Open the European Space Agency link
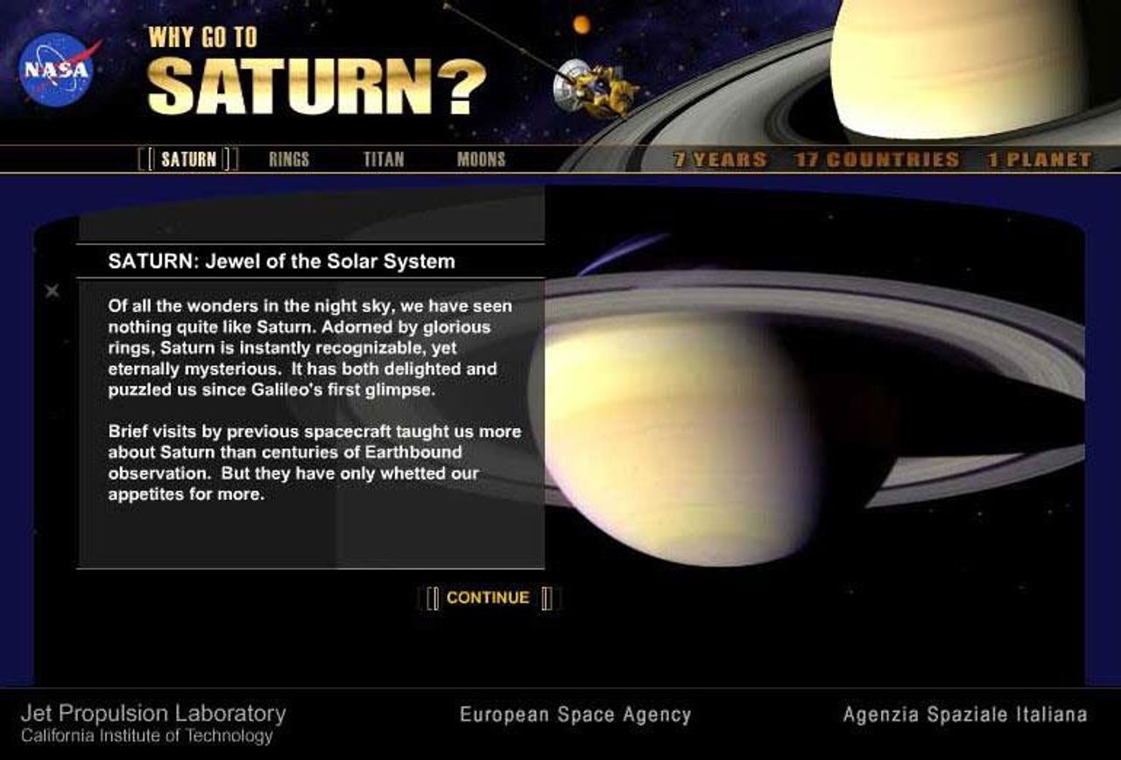The height and width of the screenshot is (760, 1121). [574, 714]
